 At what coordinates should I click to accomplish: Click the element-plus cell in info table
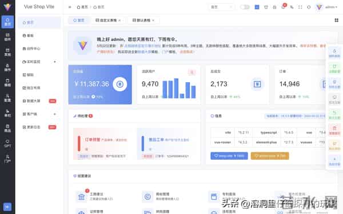[266, 142]
